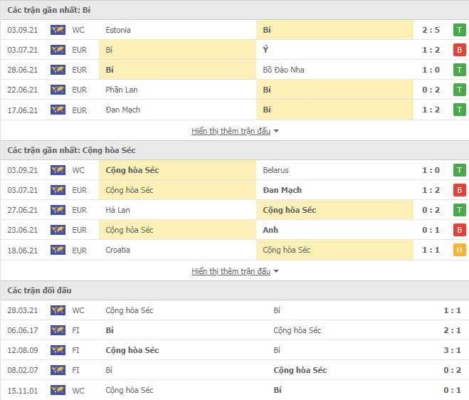The height and width of the screenshot is (400, 469).
Task: Click the green T result badge for Estonia match
Action: [x=460, y=30]
